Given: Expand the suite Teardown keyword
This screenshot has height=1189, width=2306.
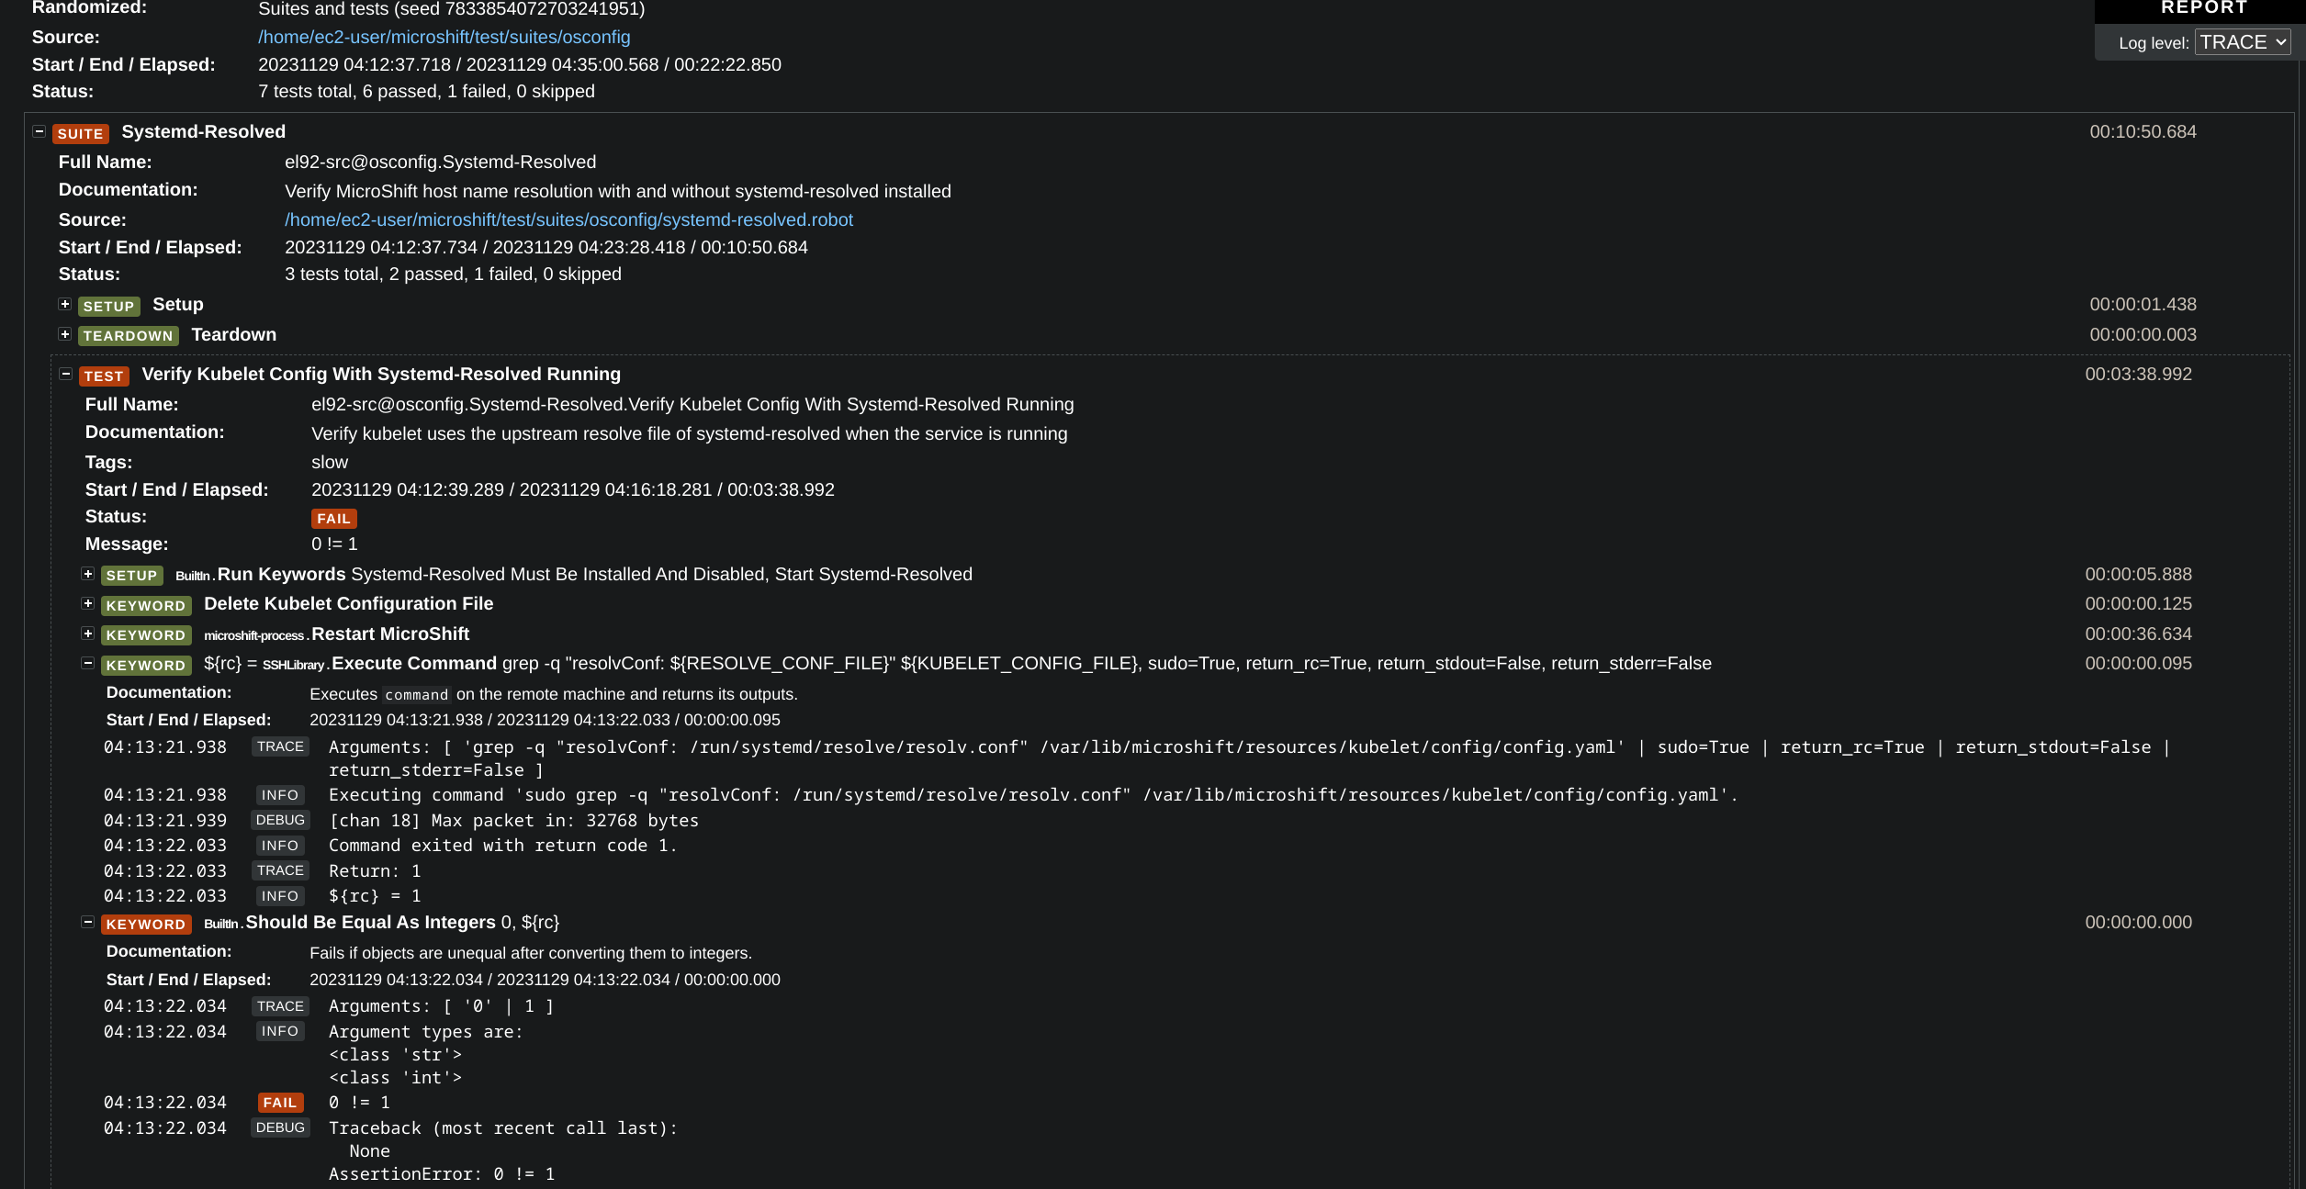Looking at the screenshot, I should 65,334.
